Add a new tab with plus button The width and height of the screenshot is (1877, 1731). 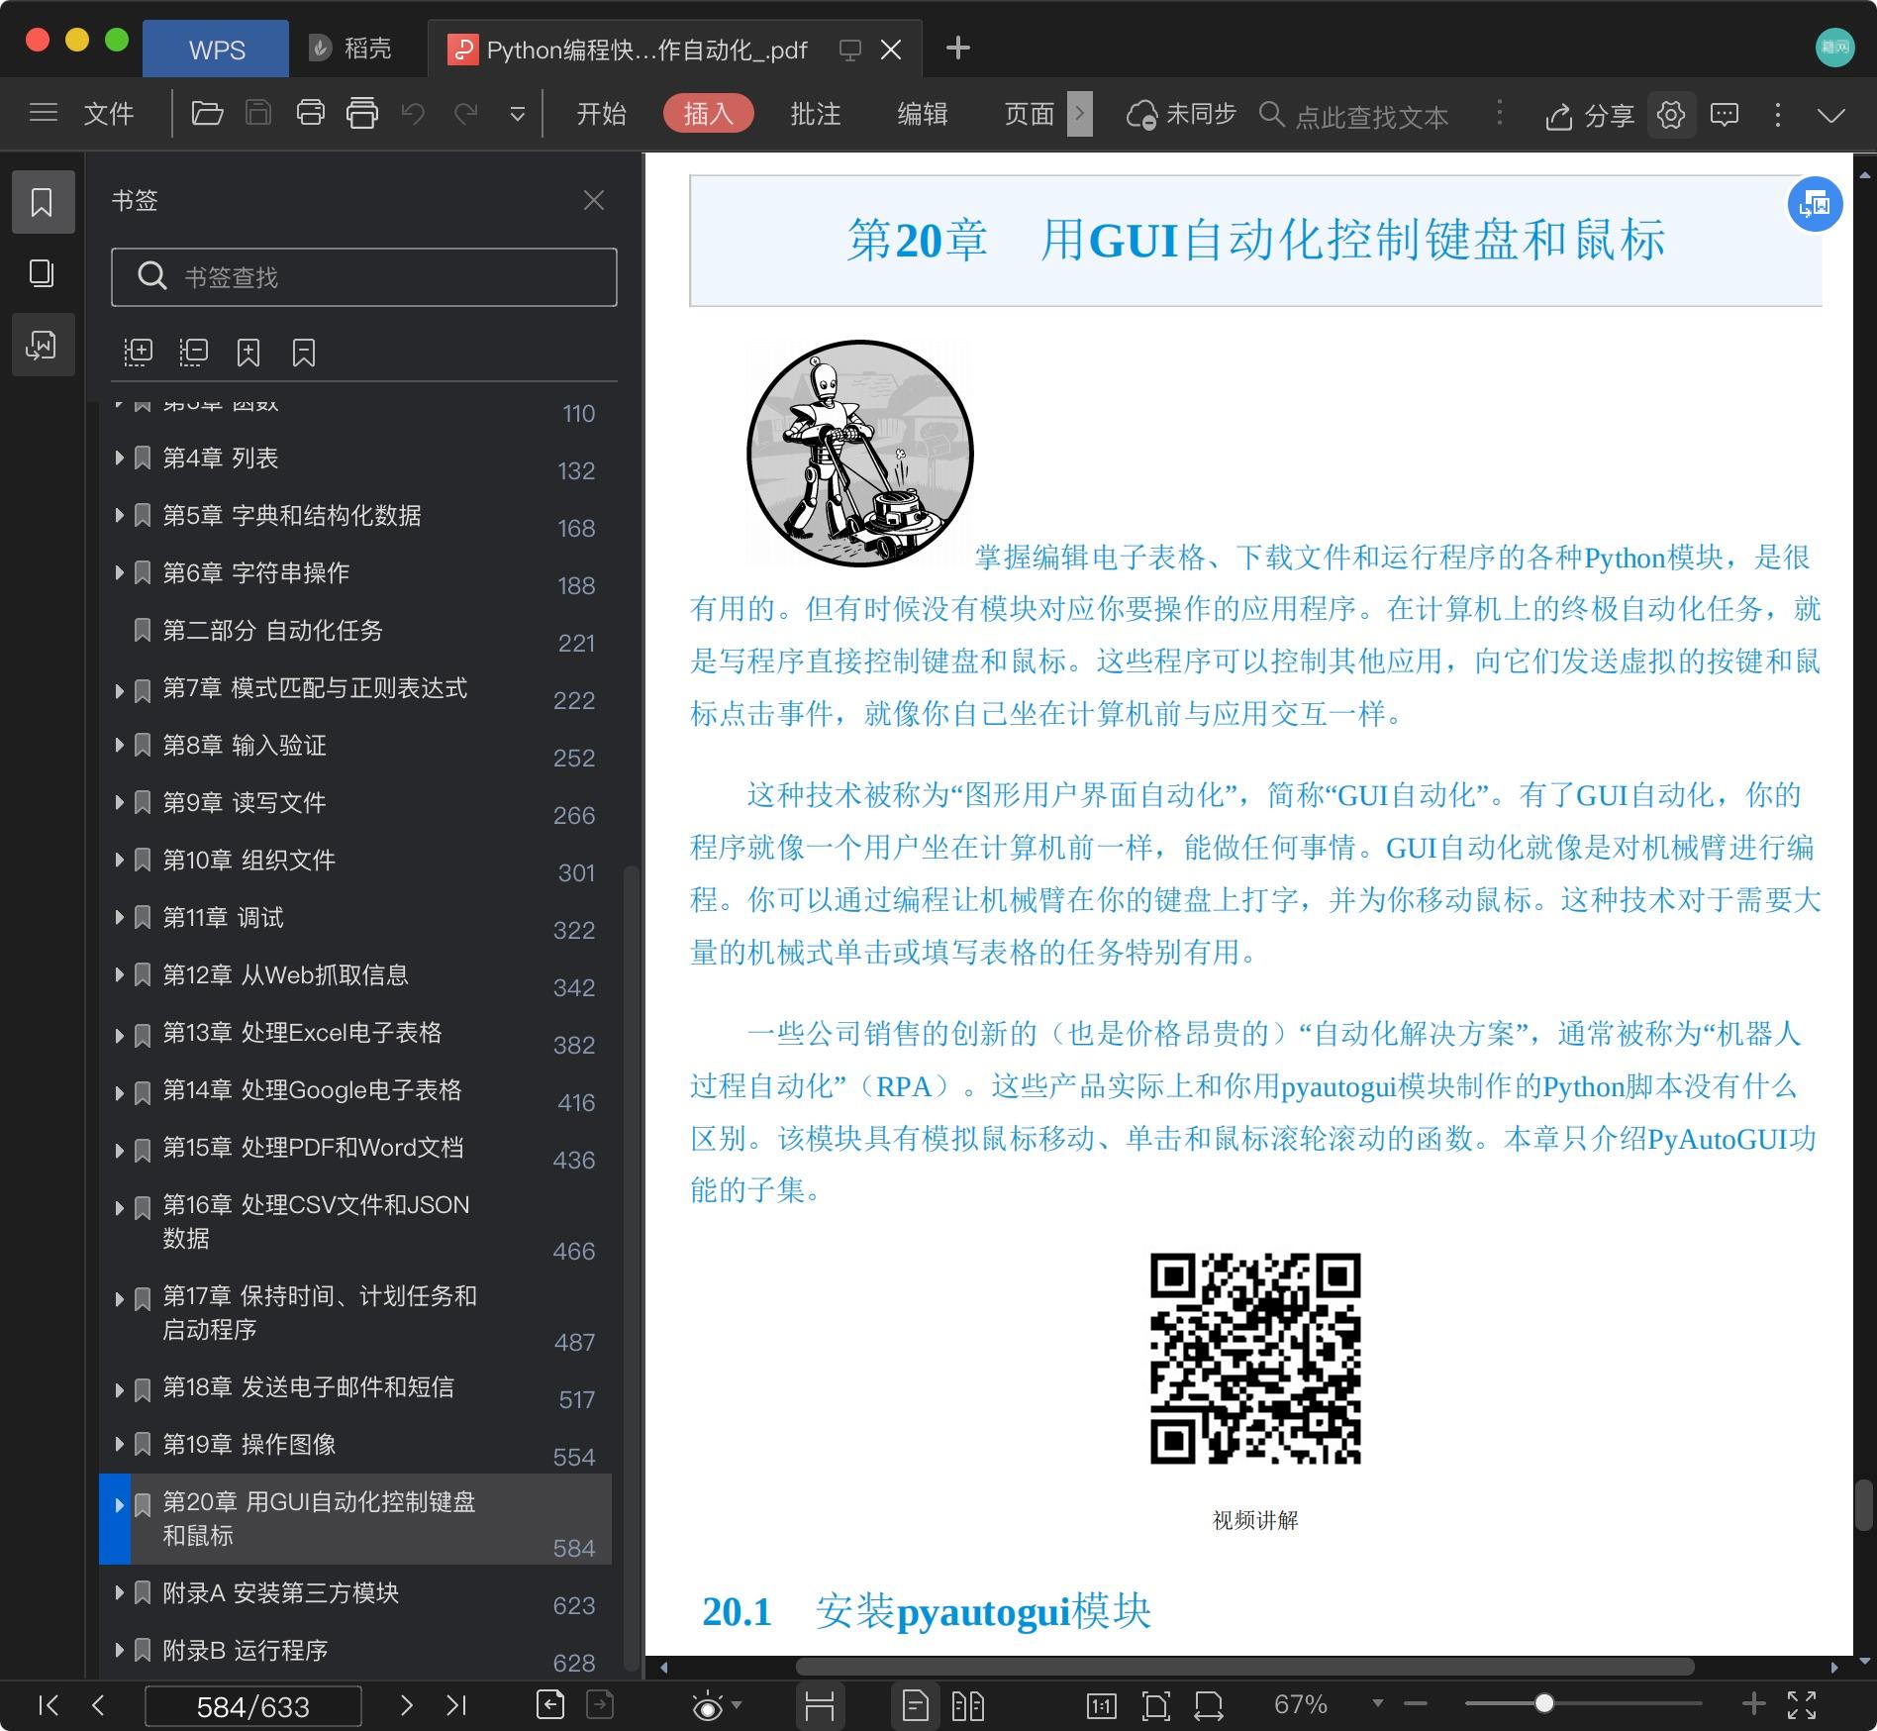point(957,49)
